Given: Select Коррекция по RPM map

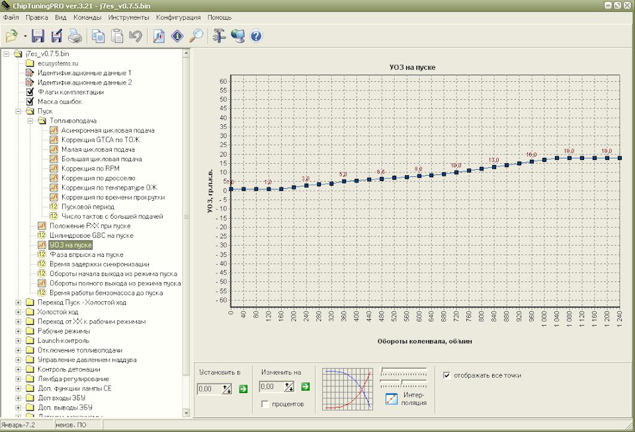Looking at the screenshot, I should click(x=91, y=168).
